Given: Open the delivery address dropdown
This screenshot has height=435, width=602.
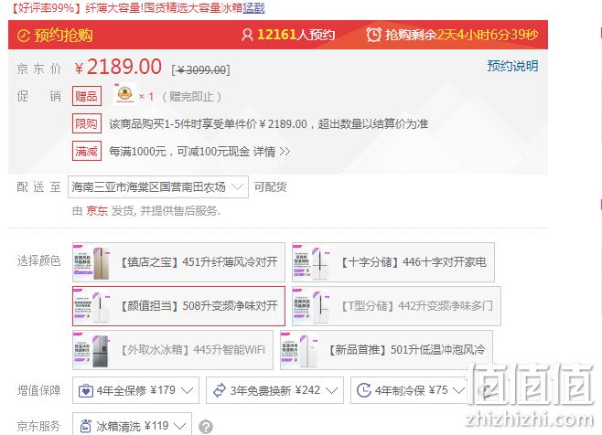Looking at the screenshot, I should 158,187.
